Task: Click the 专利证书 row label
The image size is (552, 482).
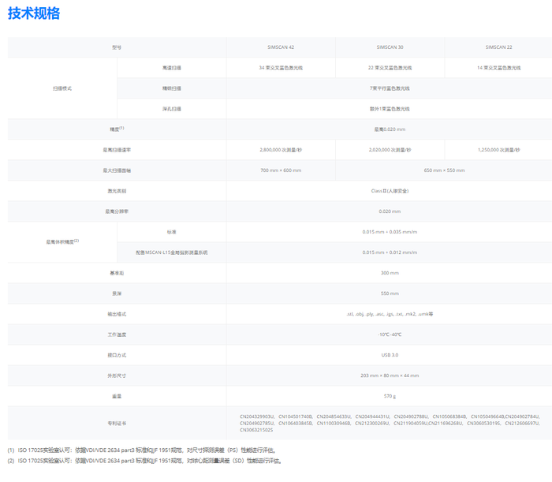Action: (117, 424)
